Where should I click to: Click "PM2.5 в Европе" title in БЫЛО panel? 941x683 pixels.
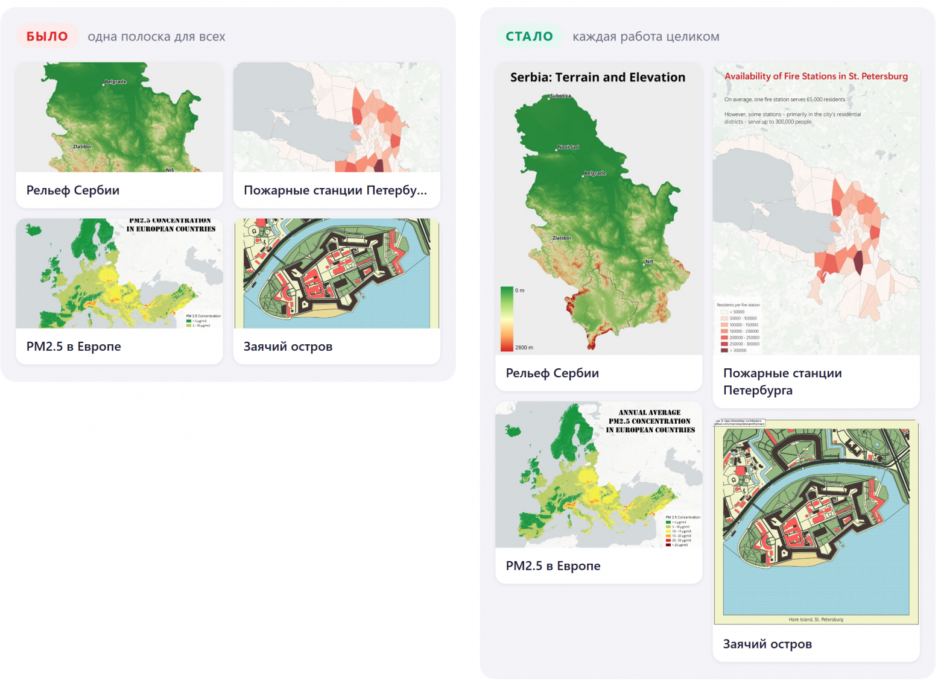(x=74, y=347)
